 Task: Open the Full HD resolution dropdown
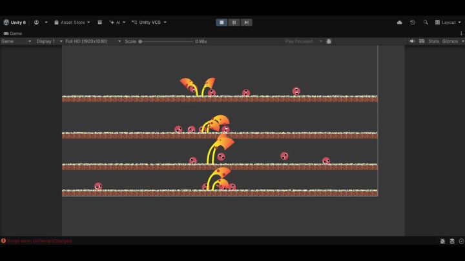click(93, 41)
